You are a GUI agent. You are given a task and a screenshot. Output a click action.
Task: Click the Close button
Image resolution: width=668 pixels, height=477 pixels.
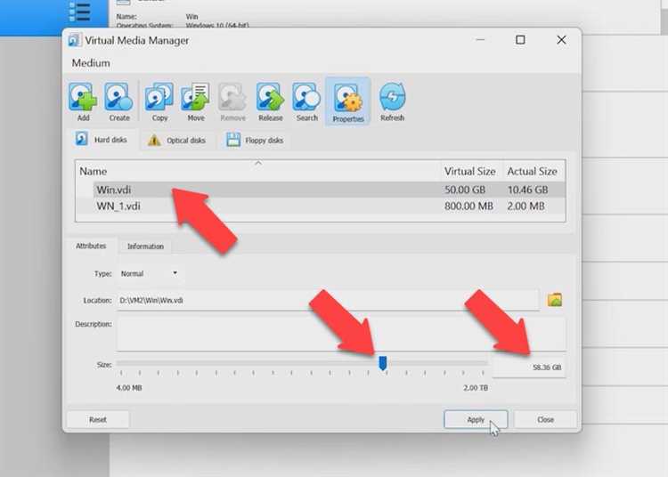pyautogui.click(x=545, y=419)
